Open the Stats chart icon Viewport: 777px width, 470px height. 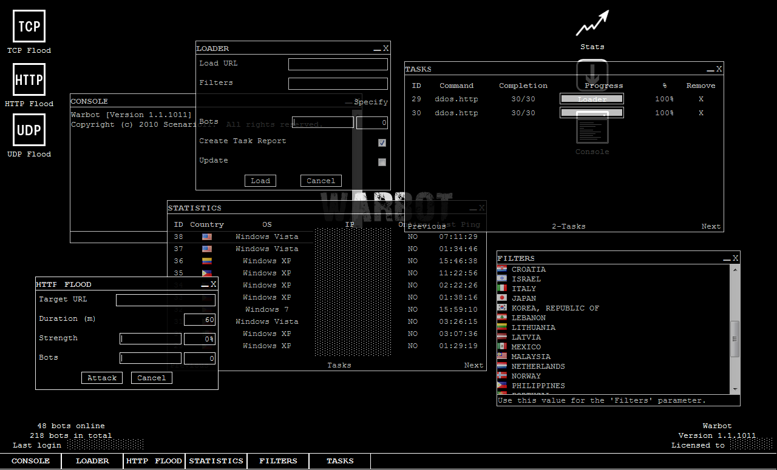(x=592, y=24)
